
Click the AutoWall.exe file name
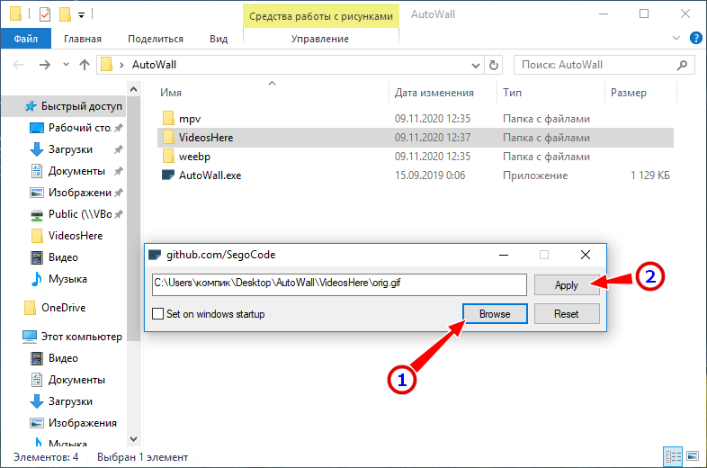210,175
